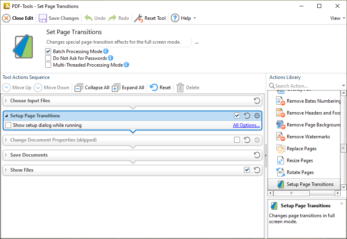Select Rotate Pages action in library
347x239 pixels.
(300, 172)
